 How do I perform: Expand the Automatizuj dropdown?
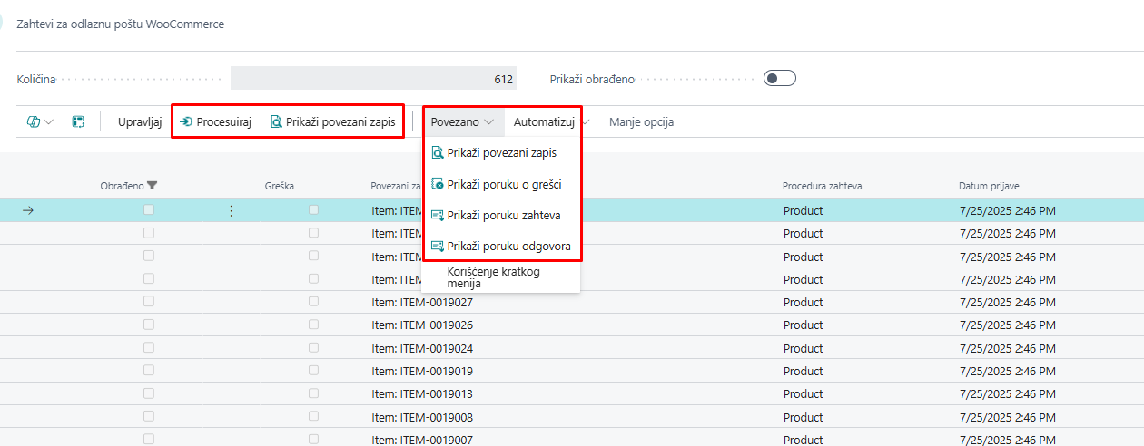click(550, 121)
